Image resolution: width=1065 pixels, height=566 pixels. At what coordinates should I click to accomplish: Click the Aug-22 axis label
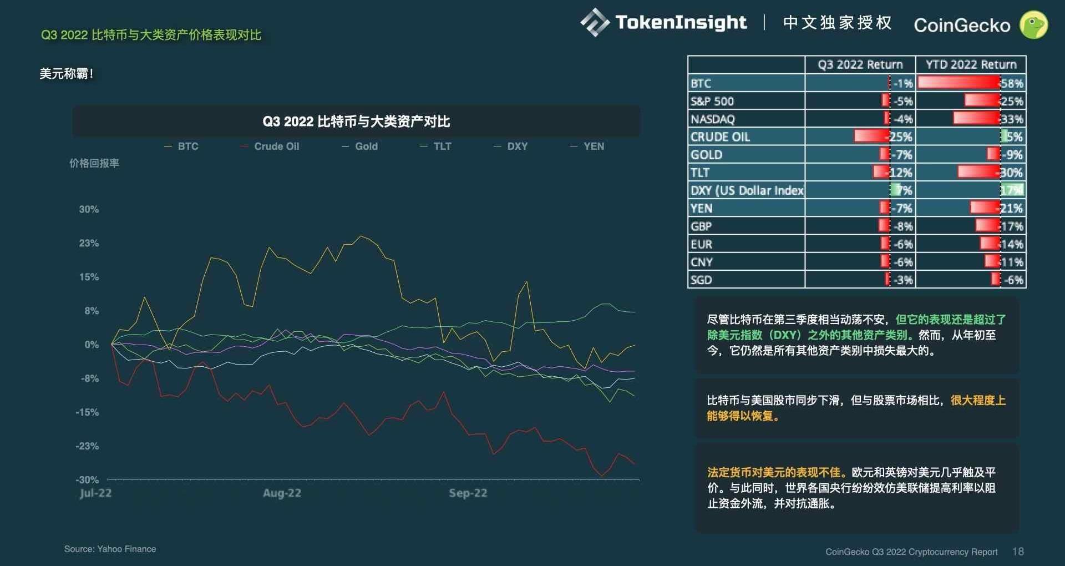282,493
